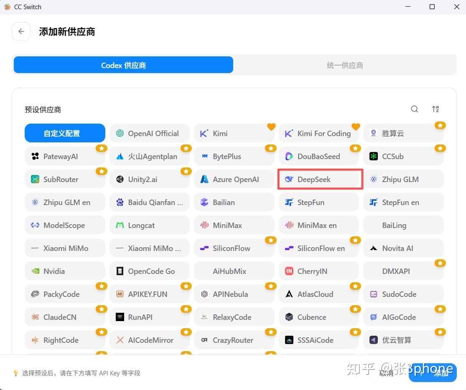Choose the BaiLing preset
Screen dimensions: 466x390
point(403,225)
